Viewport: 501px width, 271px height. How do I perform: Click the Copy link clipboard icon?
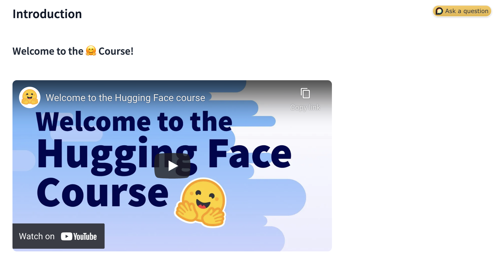(x=305, y=93)
